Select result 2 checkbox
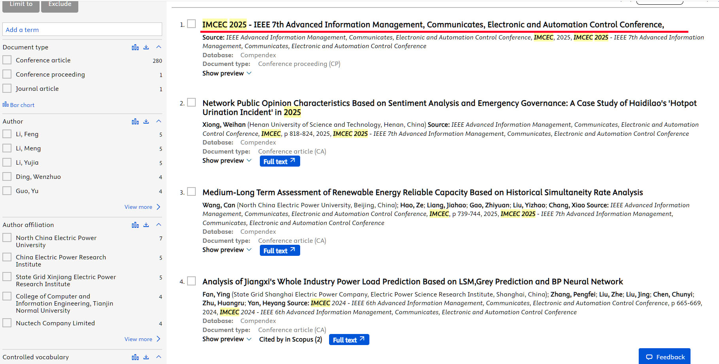The width and height of the screenshot is (719, 364). tap(191, 103)
